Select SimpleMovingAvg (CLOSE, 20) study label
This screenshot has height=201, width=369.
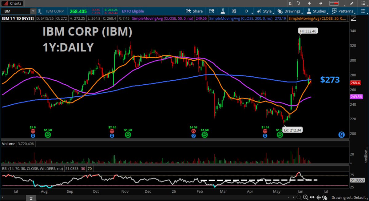point(318,18)
